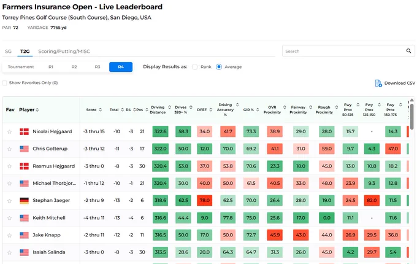Mark Keith Mitchell as favorite
Screen dimensions: 417x264
click(10, 218)
